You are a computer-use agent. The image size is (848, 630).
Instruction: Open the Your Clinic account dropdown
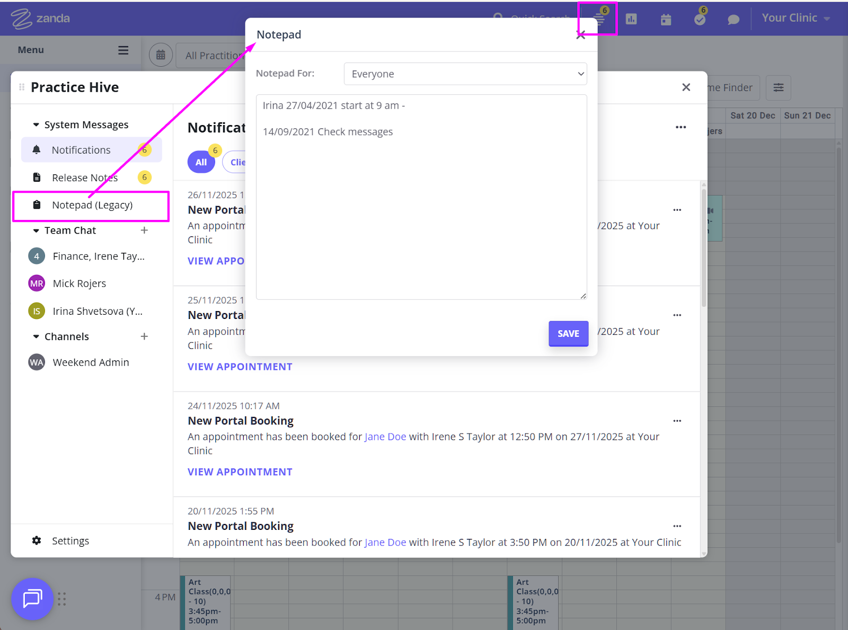pos(796,19)
